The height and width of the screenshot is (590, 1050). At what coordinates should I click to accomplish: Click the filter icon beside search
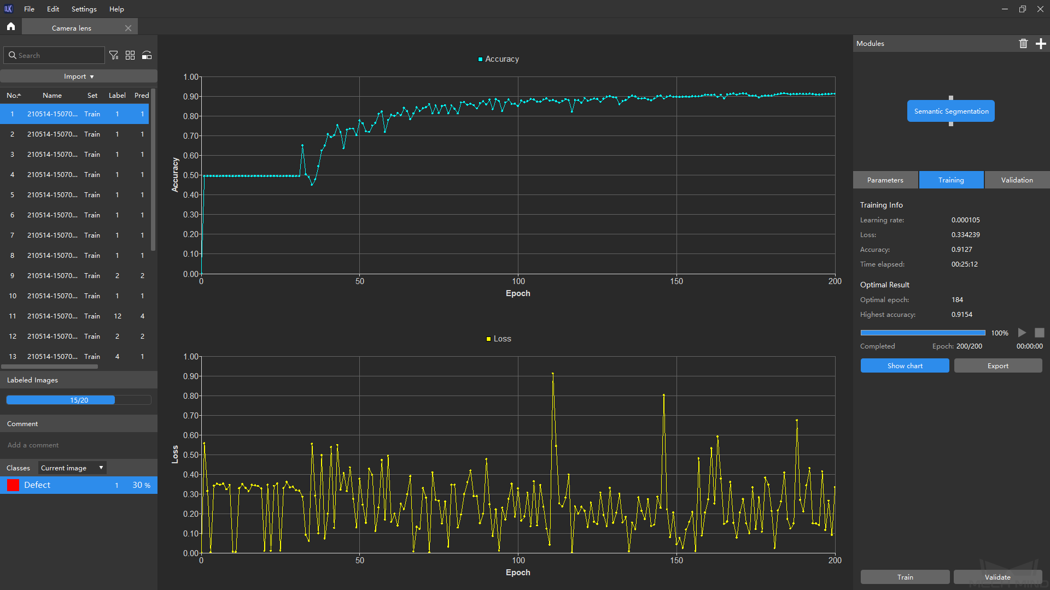coord(114,55)
